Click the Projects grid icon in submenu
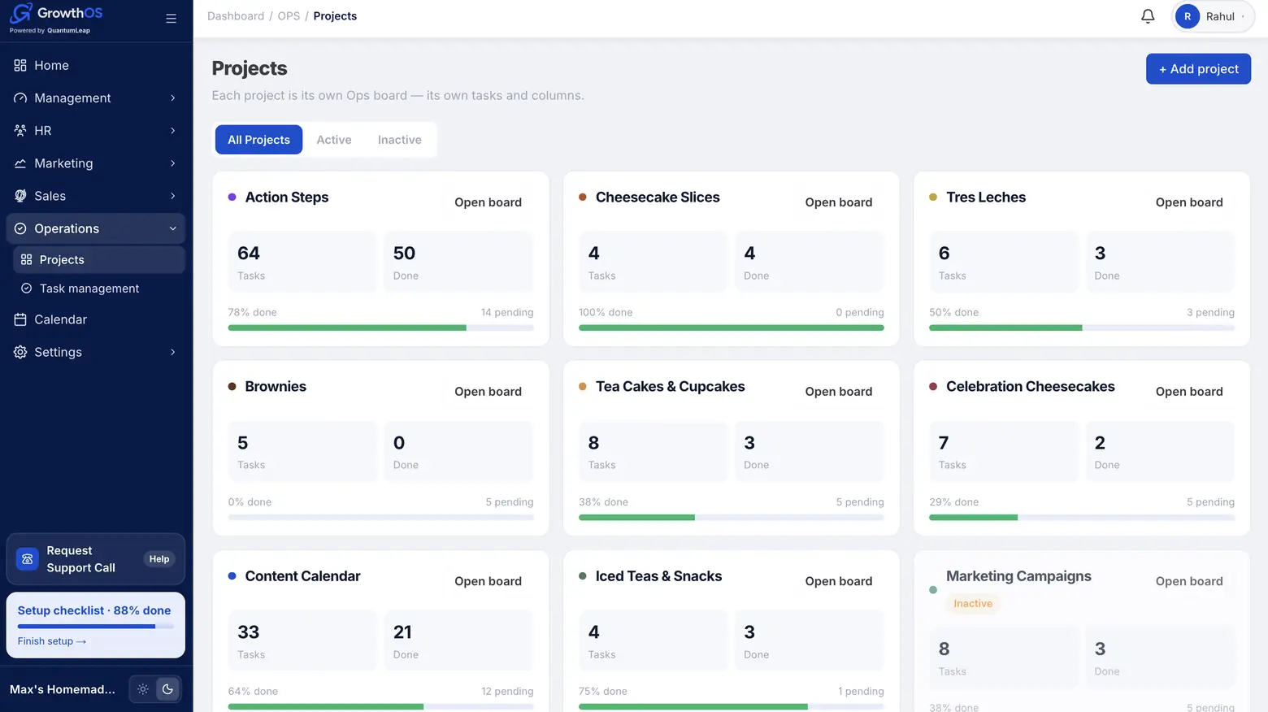 [27, 259]
